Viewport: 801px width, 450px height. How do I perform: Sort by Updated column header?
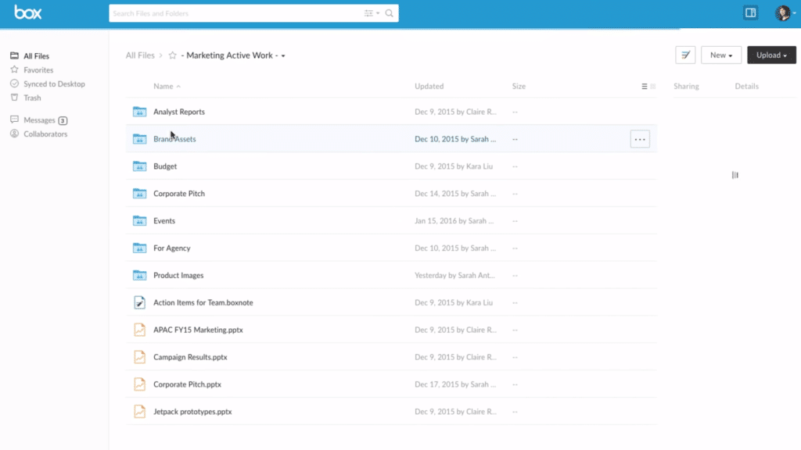429,86
